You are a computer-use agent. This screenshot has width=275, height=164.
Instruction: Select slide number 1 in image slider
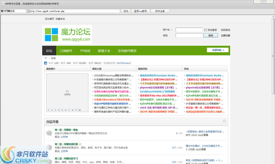tap(48, 110)
